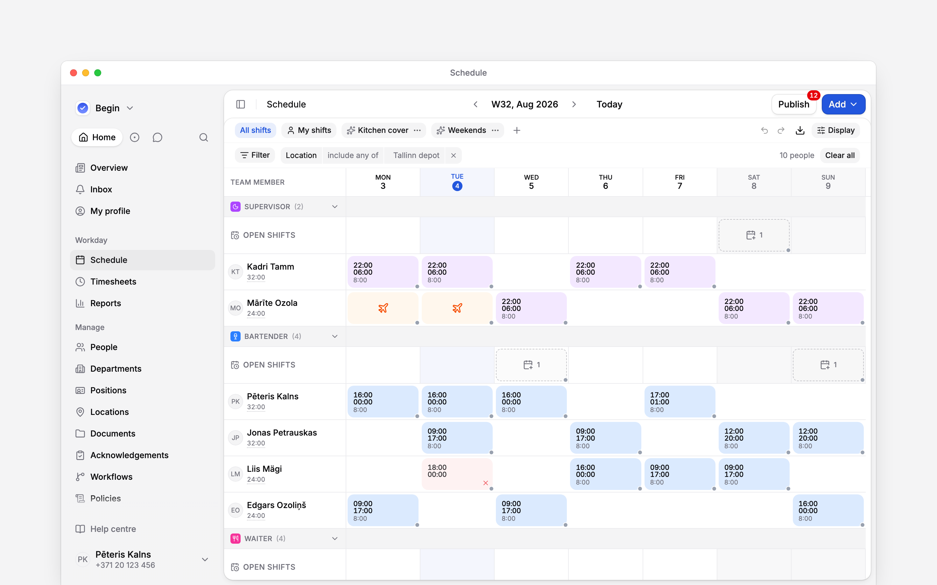Open Display settings

click(835, 130)
